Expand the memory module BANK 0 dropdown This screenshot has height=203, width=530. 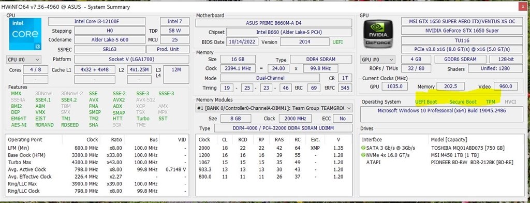[274, 108]
